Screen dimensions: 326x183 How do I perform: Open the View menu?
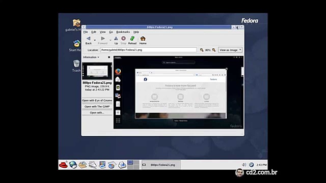click(x=103, y=32)
